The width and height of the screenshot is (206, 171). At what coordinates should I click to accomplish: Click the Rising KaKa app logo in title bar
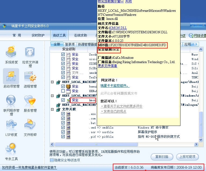4,26
